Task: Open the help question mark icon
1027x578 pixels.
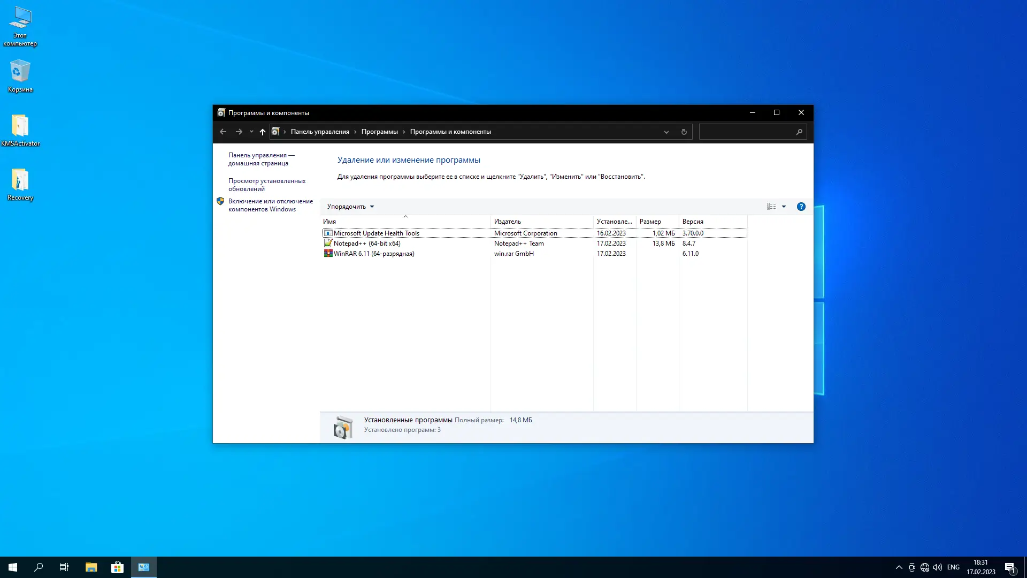Action: click(801, 207)
